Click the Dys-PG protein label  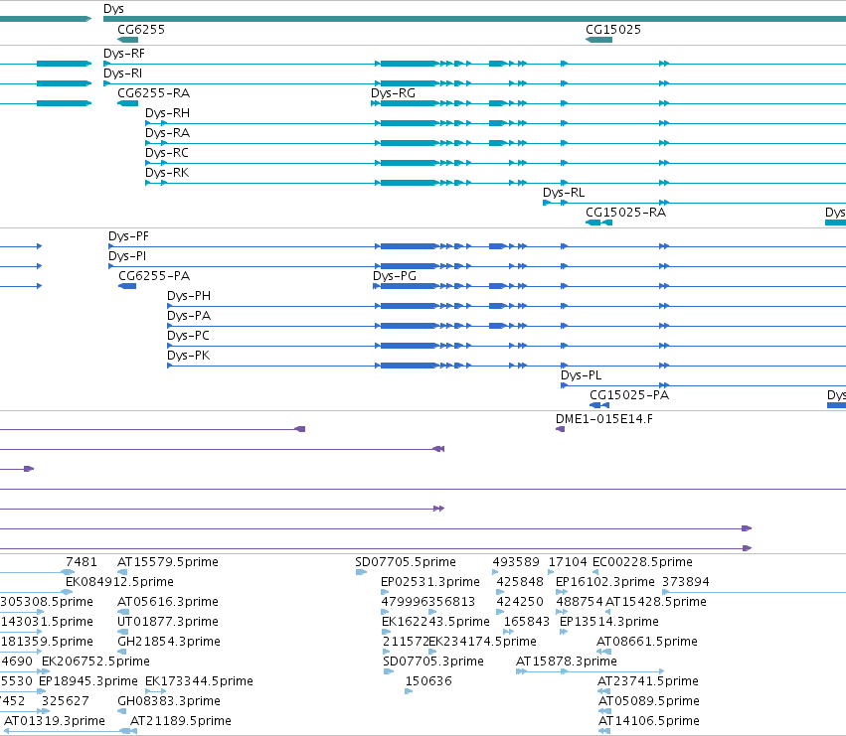[395, 276]
